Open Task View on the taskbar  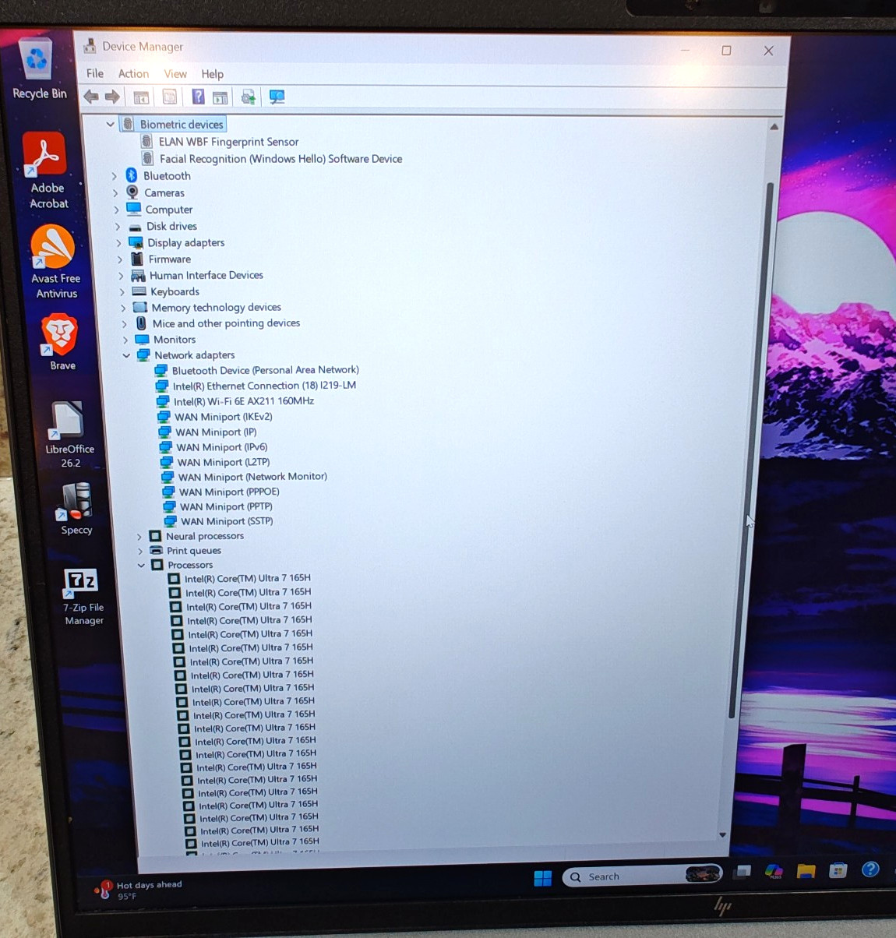(x=743, y=872)
